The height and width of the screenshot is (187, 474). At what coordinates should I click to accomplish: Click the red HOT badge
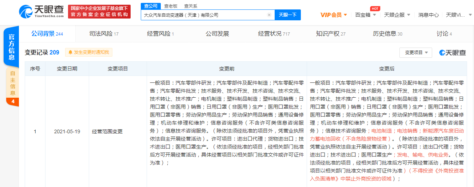[x=375, y=9]
